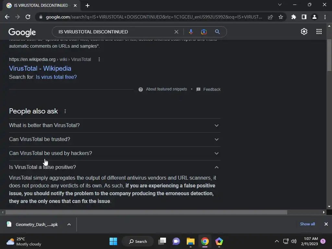Open the clock showing 1:07 AM
This screenshot has width=332, height=249.
coord(309,241)
